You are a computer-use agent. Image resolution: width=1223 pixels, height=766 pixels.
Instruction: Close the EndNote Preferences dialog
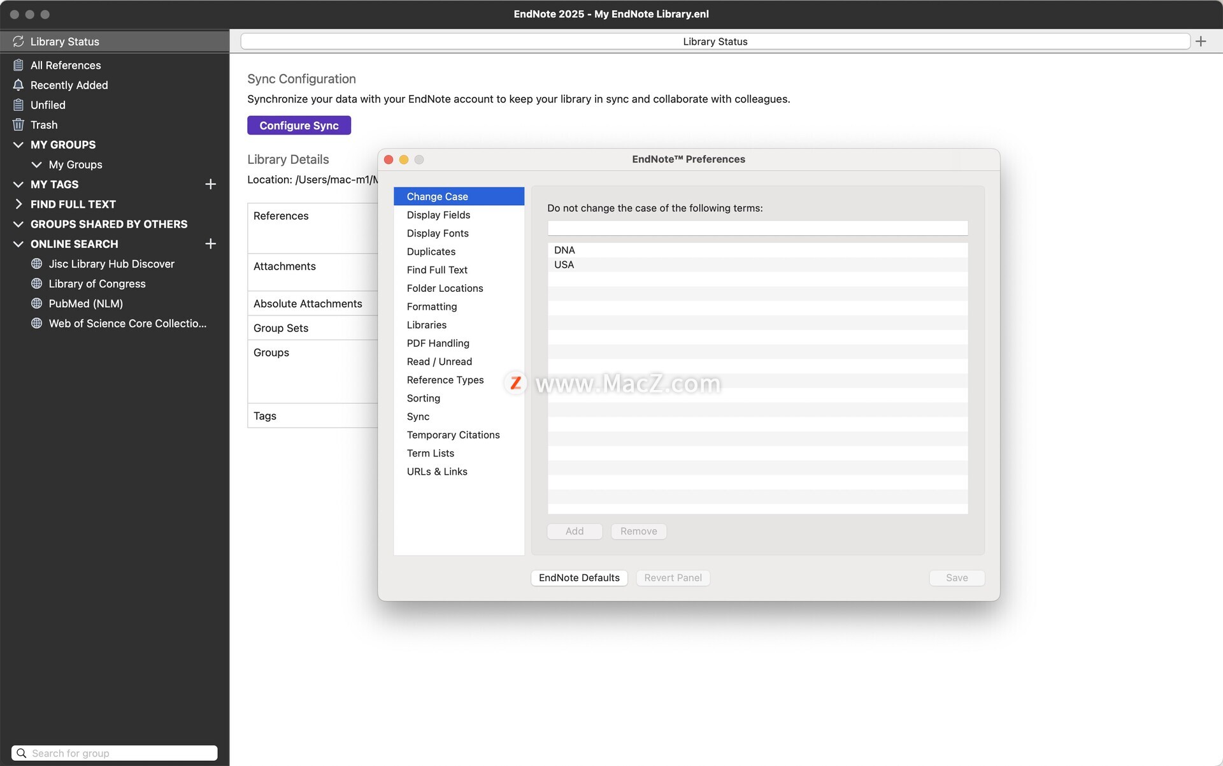point(389,159)
